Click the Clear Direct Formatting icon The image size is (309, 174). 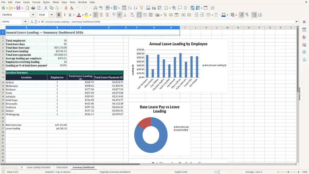click(72, 8)
